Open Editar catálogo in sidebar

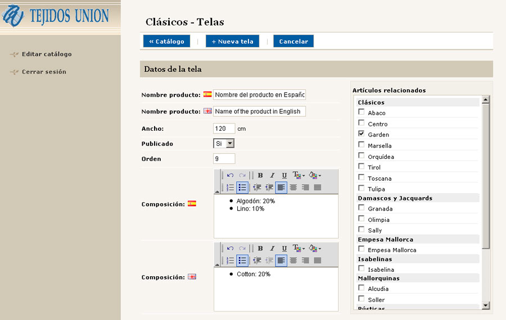coord(47,54)
